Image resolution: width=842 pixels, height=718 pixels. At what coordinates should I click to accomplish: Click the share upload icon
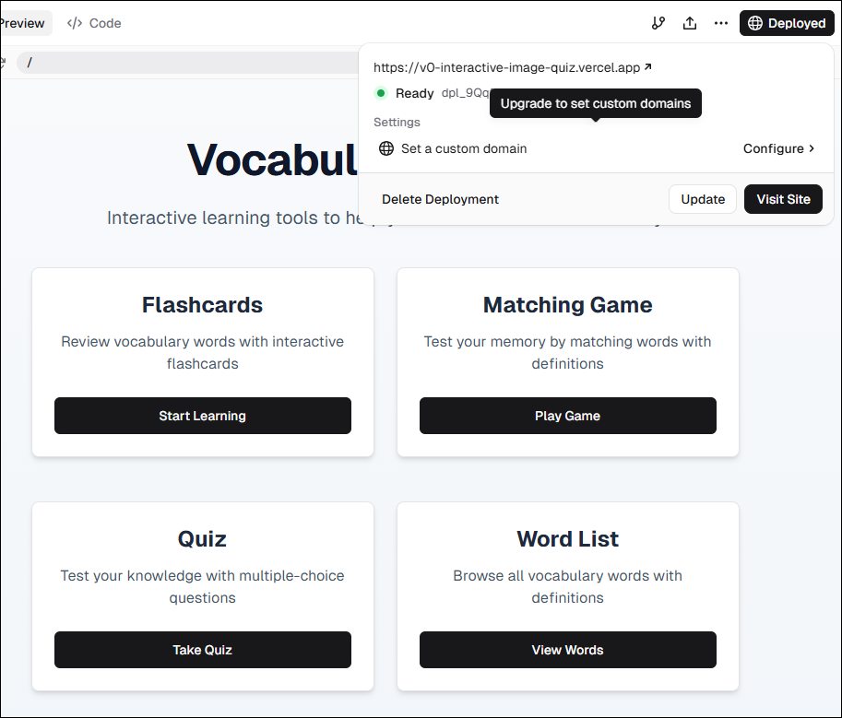click(690, 23)
